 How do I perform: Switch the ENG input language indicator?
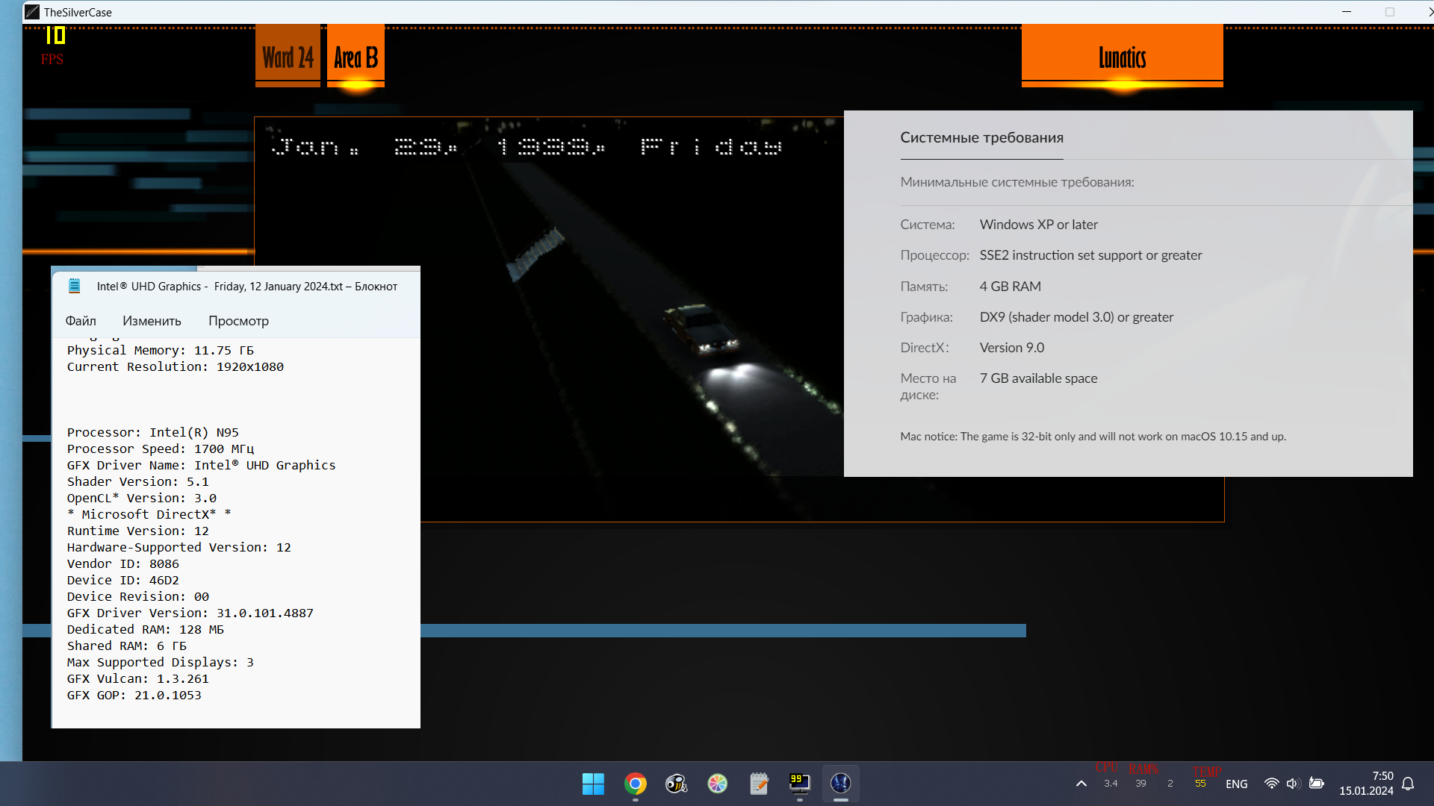point(1236,784)
